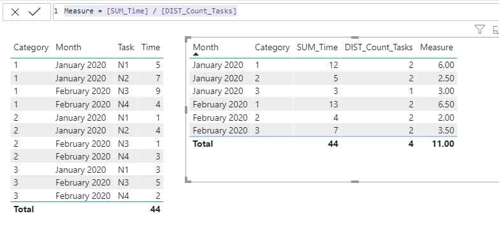Click the formula line number 1

56,11
